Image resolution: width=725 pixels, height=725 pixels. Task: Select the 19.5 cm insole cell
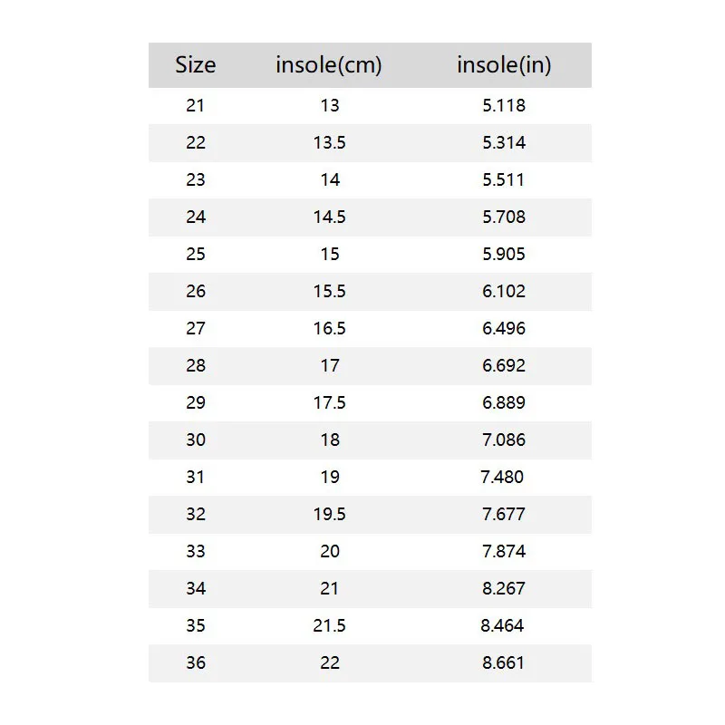click(x=329, y=514)
